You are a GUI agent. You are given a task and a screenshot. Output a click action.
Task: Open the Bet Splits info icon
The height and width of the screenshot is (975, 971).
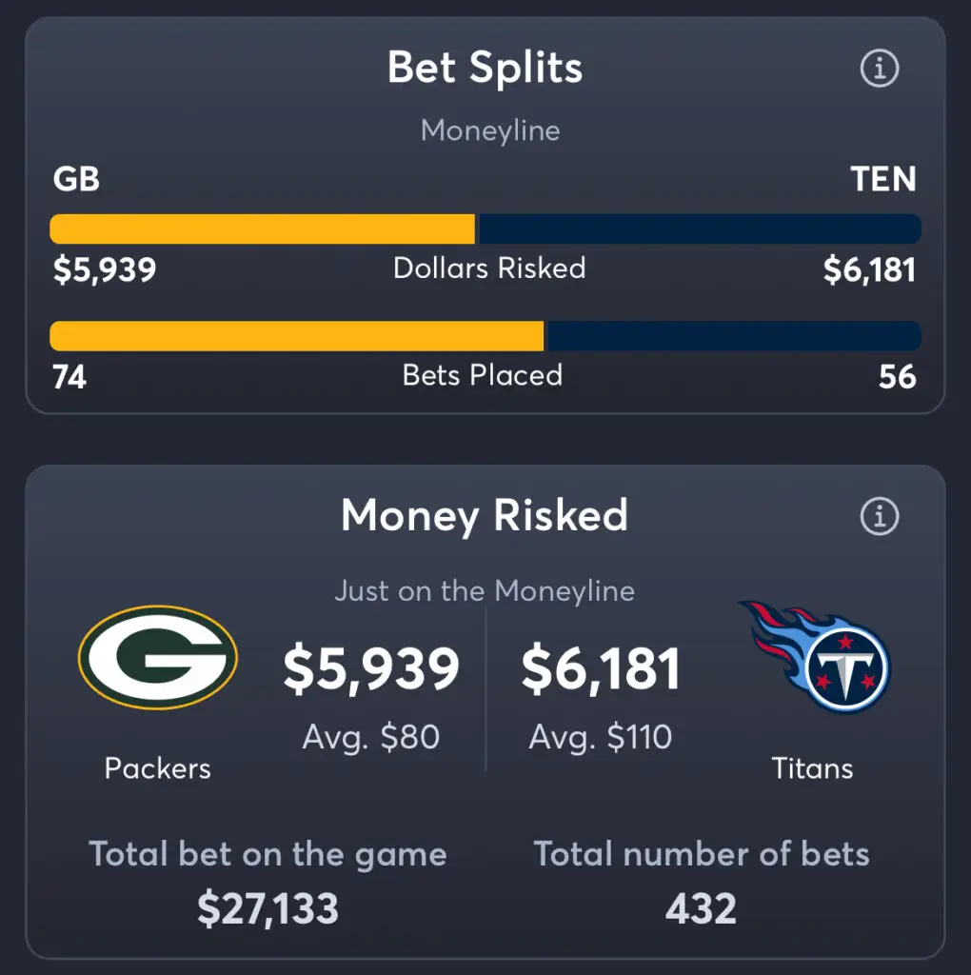coord(879,68)
